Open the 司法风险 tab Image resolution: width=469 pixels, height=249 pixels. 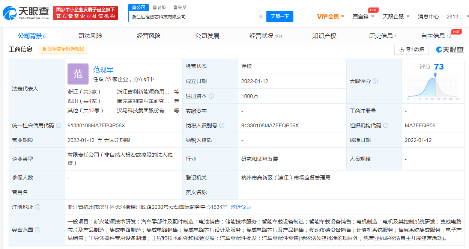pos(90,36)
